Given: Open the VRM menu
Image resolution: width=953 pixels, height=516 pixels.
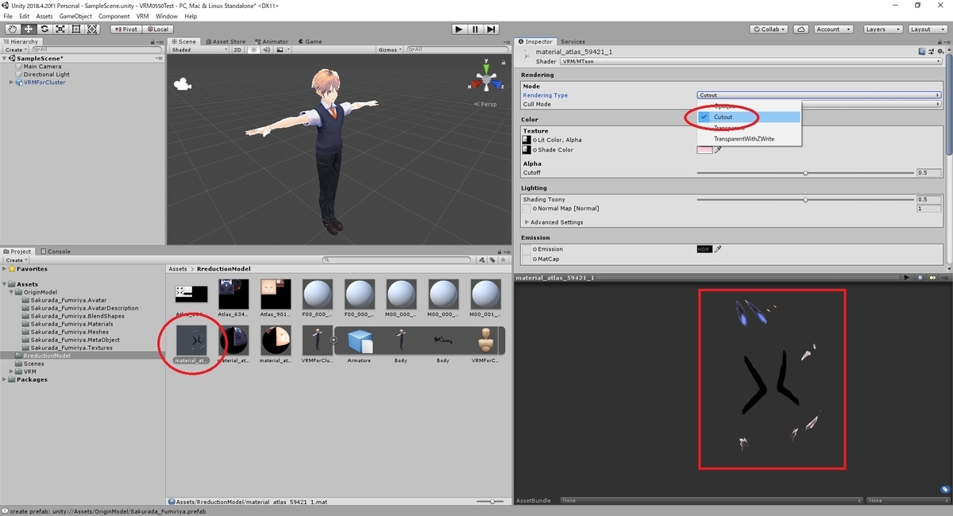Looking at the screenshot, I should click(x=142, y=16).
